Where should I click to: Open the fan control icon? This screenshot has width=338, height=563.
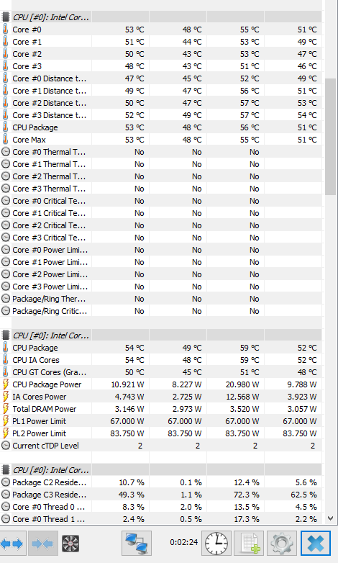(70, 544)
